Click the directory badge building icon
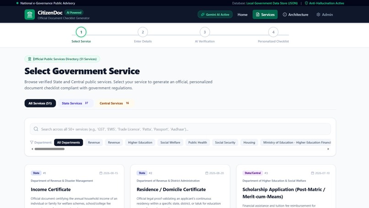369x208 pixels. (x=29, y=59)
